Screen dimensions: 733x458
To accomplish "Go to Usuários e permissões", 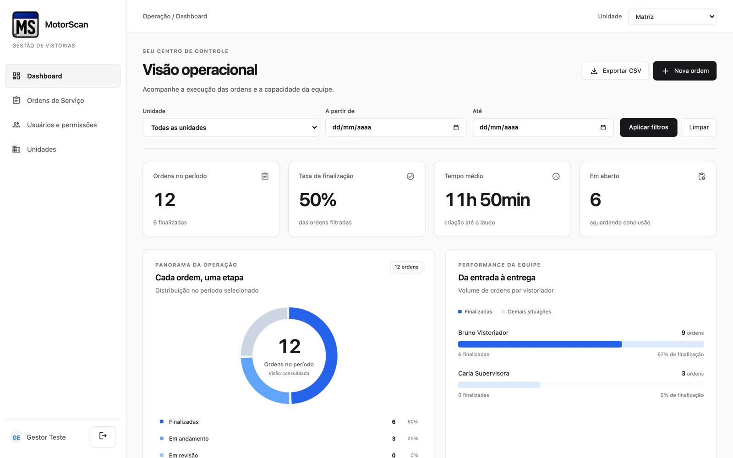I will point(63,125).
